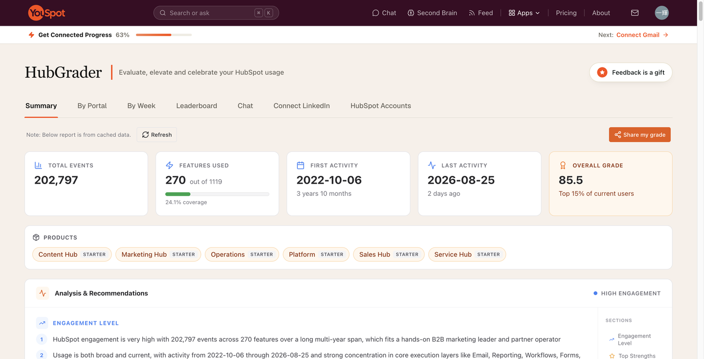Click the Marketing Hub Starter chip

(x=158, y=254)
